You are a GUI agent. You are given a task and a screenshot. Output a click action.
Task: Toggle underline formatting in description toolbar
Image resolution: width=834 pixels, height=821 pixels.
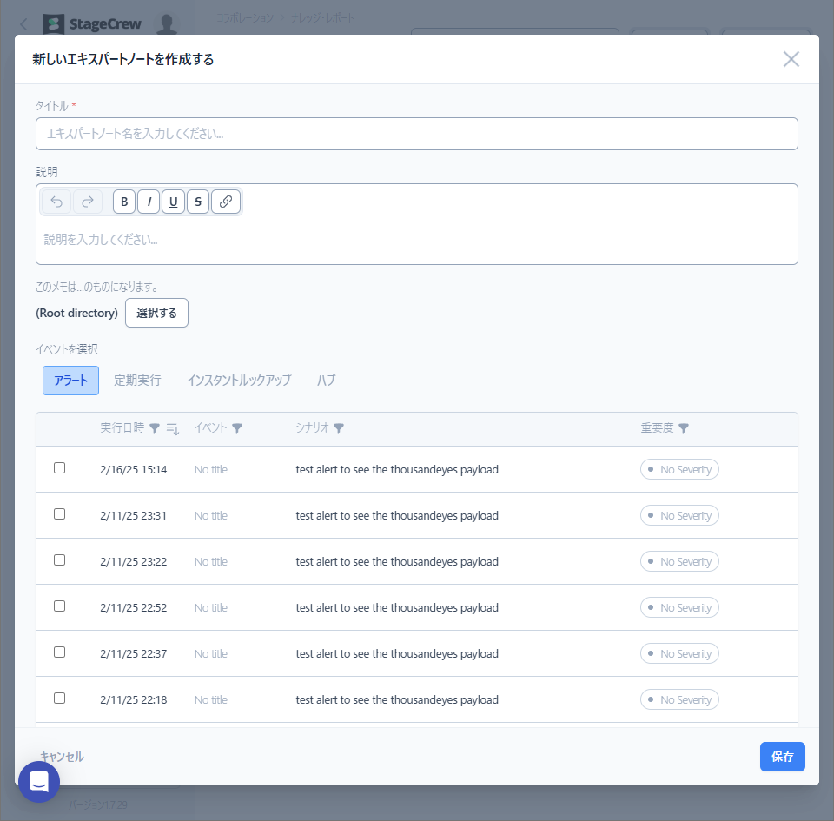coord(174,202)
